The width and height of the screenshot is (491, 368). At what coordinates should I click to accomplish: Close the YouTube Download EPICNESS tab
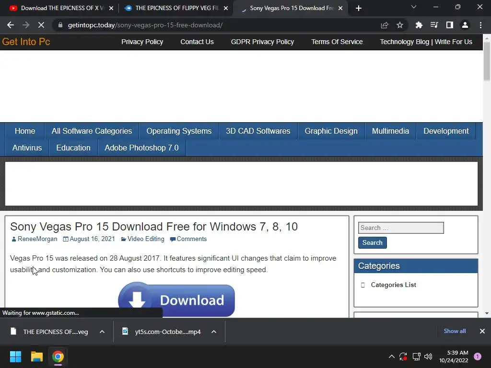coord(111,8)
